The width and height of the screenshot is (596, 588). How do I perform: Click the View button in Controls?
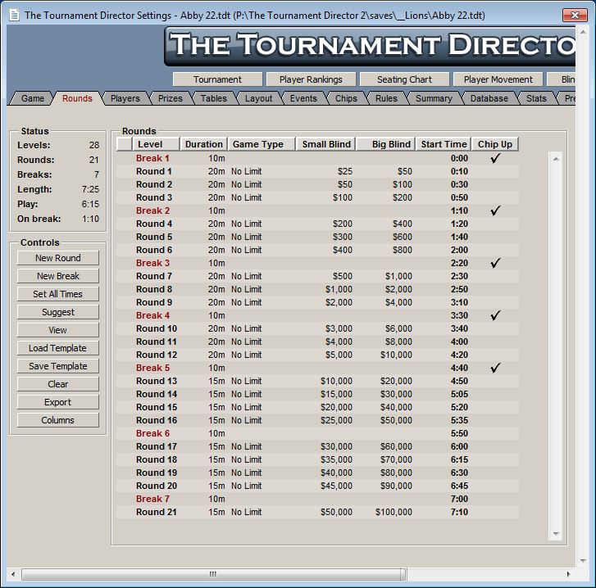[x=57, y=330]
